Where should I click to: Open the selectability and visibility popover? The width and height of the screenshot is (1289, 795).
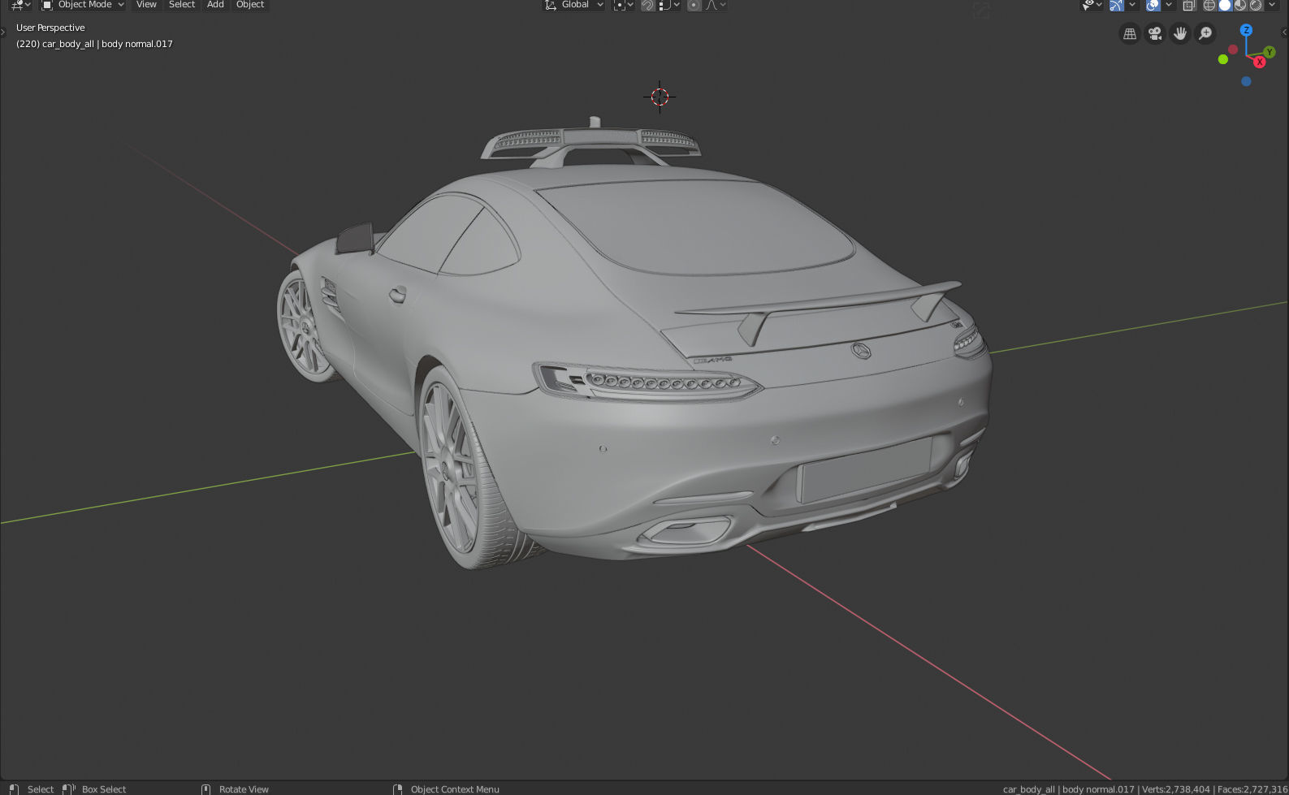(x=1092, y=5)
